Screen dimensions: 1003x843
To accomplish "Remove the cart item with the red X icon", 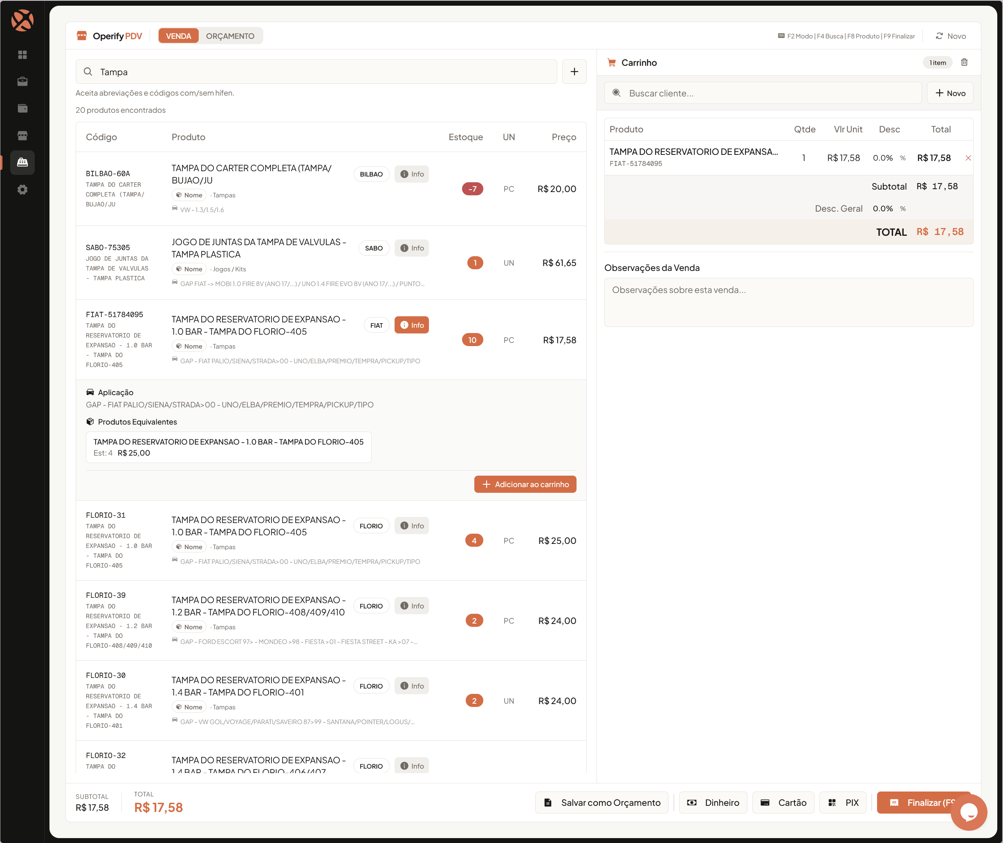I will (x=968, y=158).
